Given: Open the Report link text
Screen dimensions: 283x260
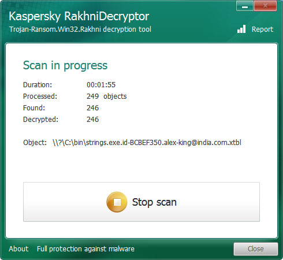Looking at the screenshot, I should [x=262, y=29].
